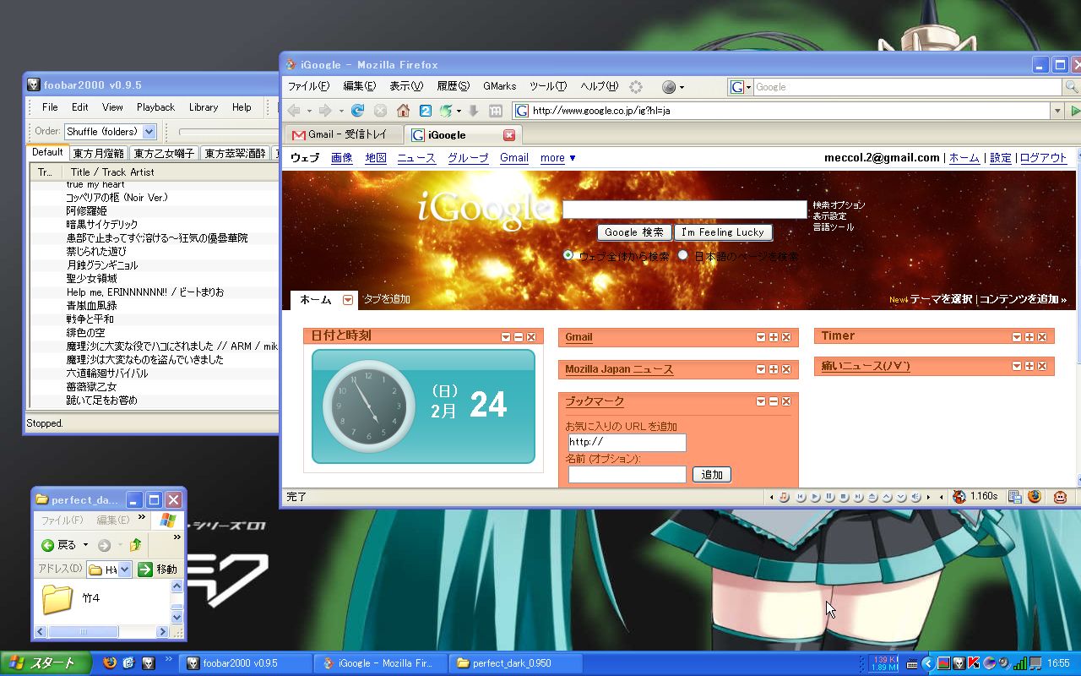Click the 追加 bookmark button
Image resolution: width=1081 pixels, height=676 pixels.
click(x=712, y=475)
